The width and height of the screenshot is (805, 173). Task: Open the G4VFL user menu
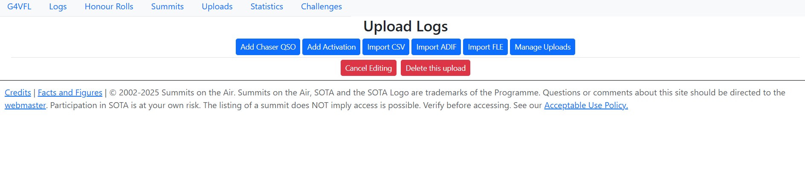[19, 7]
